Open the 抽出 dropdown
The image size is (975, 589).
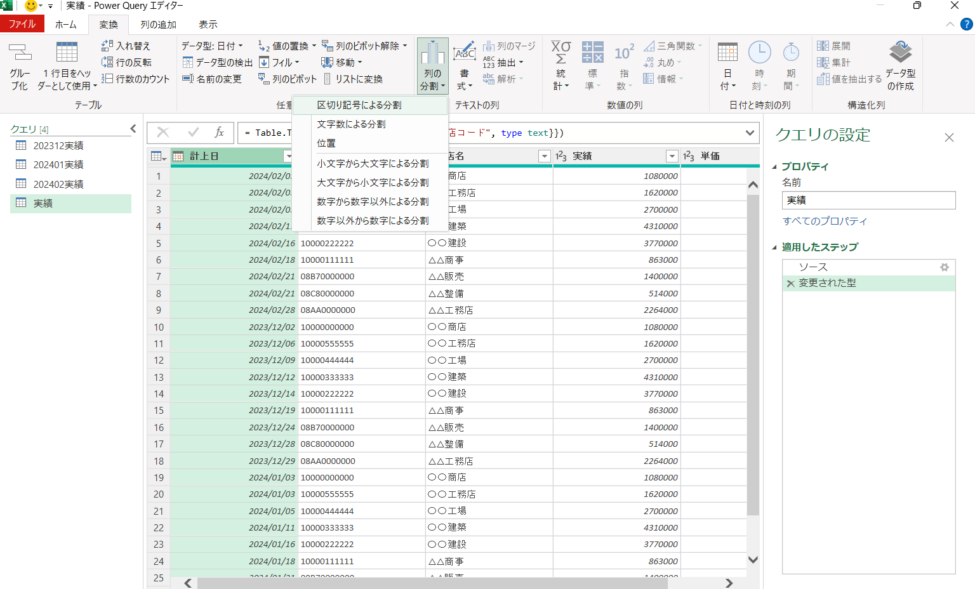pos(503,62)
